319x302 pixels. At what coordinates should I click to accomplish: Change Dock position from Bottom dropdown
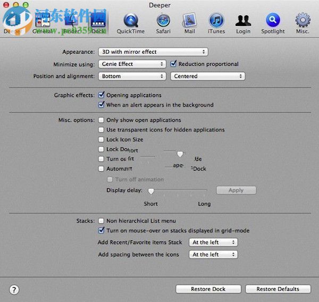(x=132, y=77)
